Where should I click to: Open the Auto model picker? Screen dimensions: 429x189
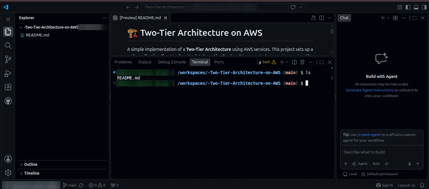(376, 164)
